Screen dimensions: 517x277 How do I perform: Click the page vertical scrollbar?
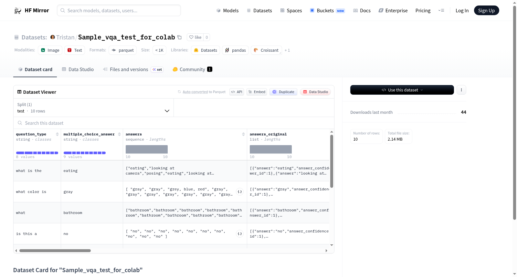pos(514,113)
